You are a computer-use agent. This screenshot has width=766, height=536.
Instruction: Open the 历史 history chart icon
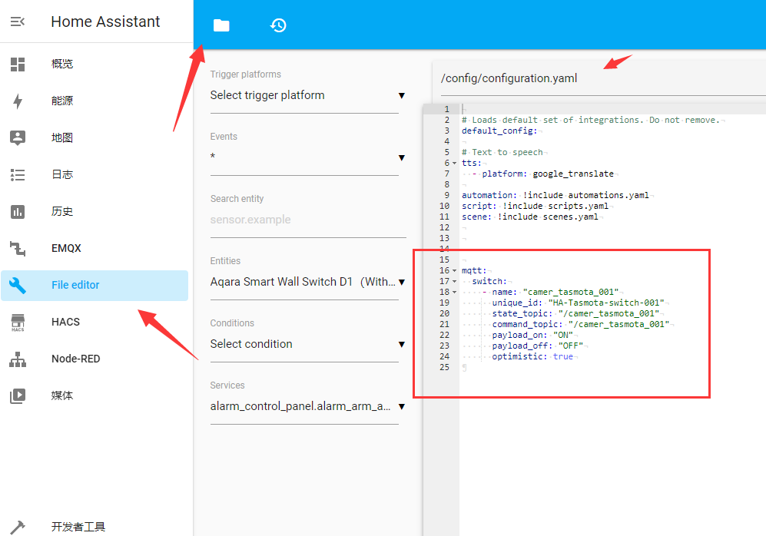(18, 211)
